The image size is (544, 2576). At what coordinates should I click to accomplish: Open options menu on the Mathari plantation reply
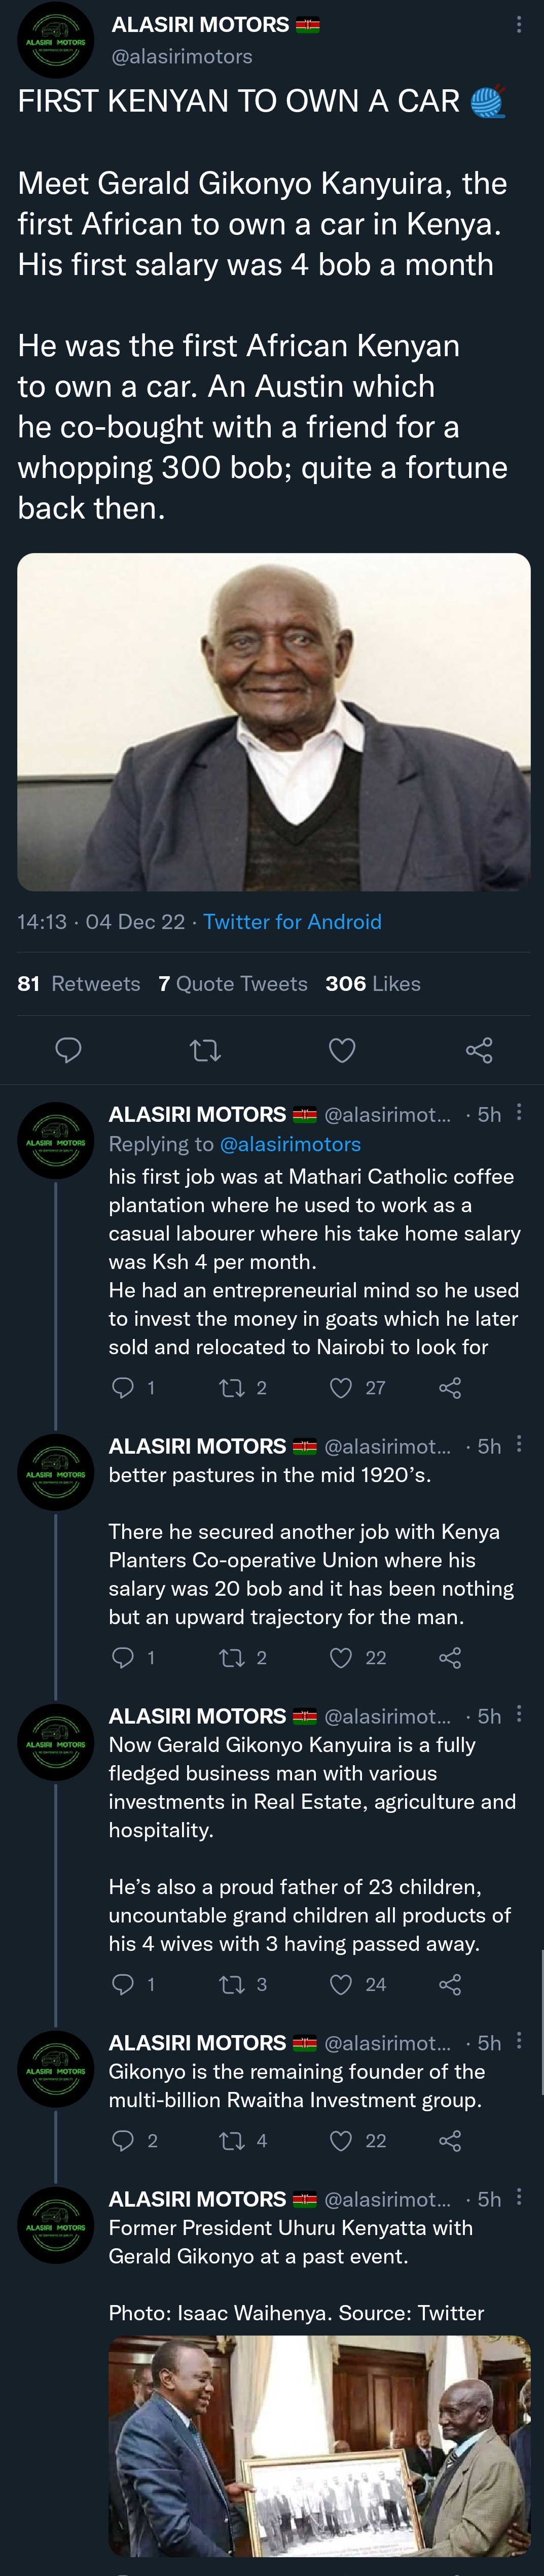(x=518, y=1112)
